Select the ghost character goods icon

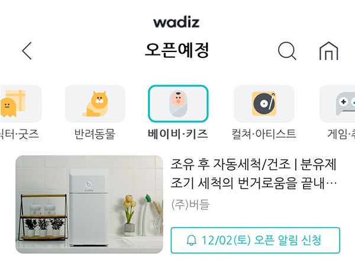21,104
